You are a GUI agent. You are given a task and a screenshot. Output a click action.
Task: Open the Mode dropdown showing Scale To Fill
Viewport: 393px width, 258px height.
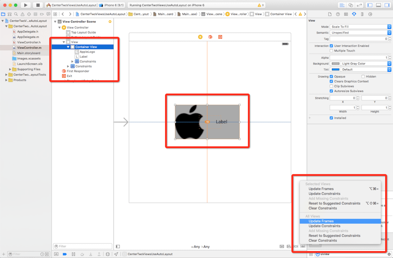click(x=360, y=27)
